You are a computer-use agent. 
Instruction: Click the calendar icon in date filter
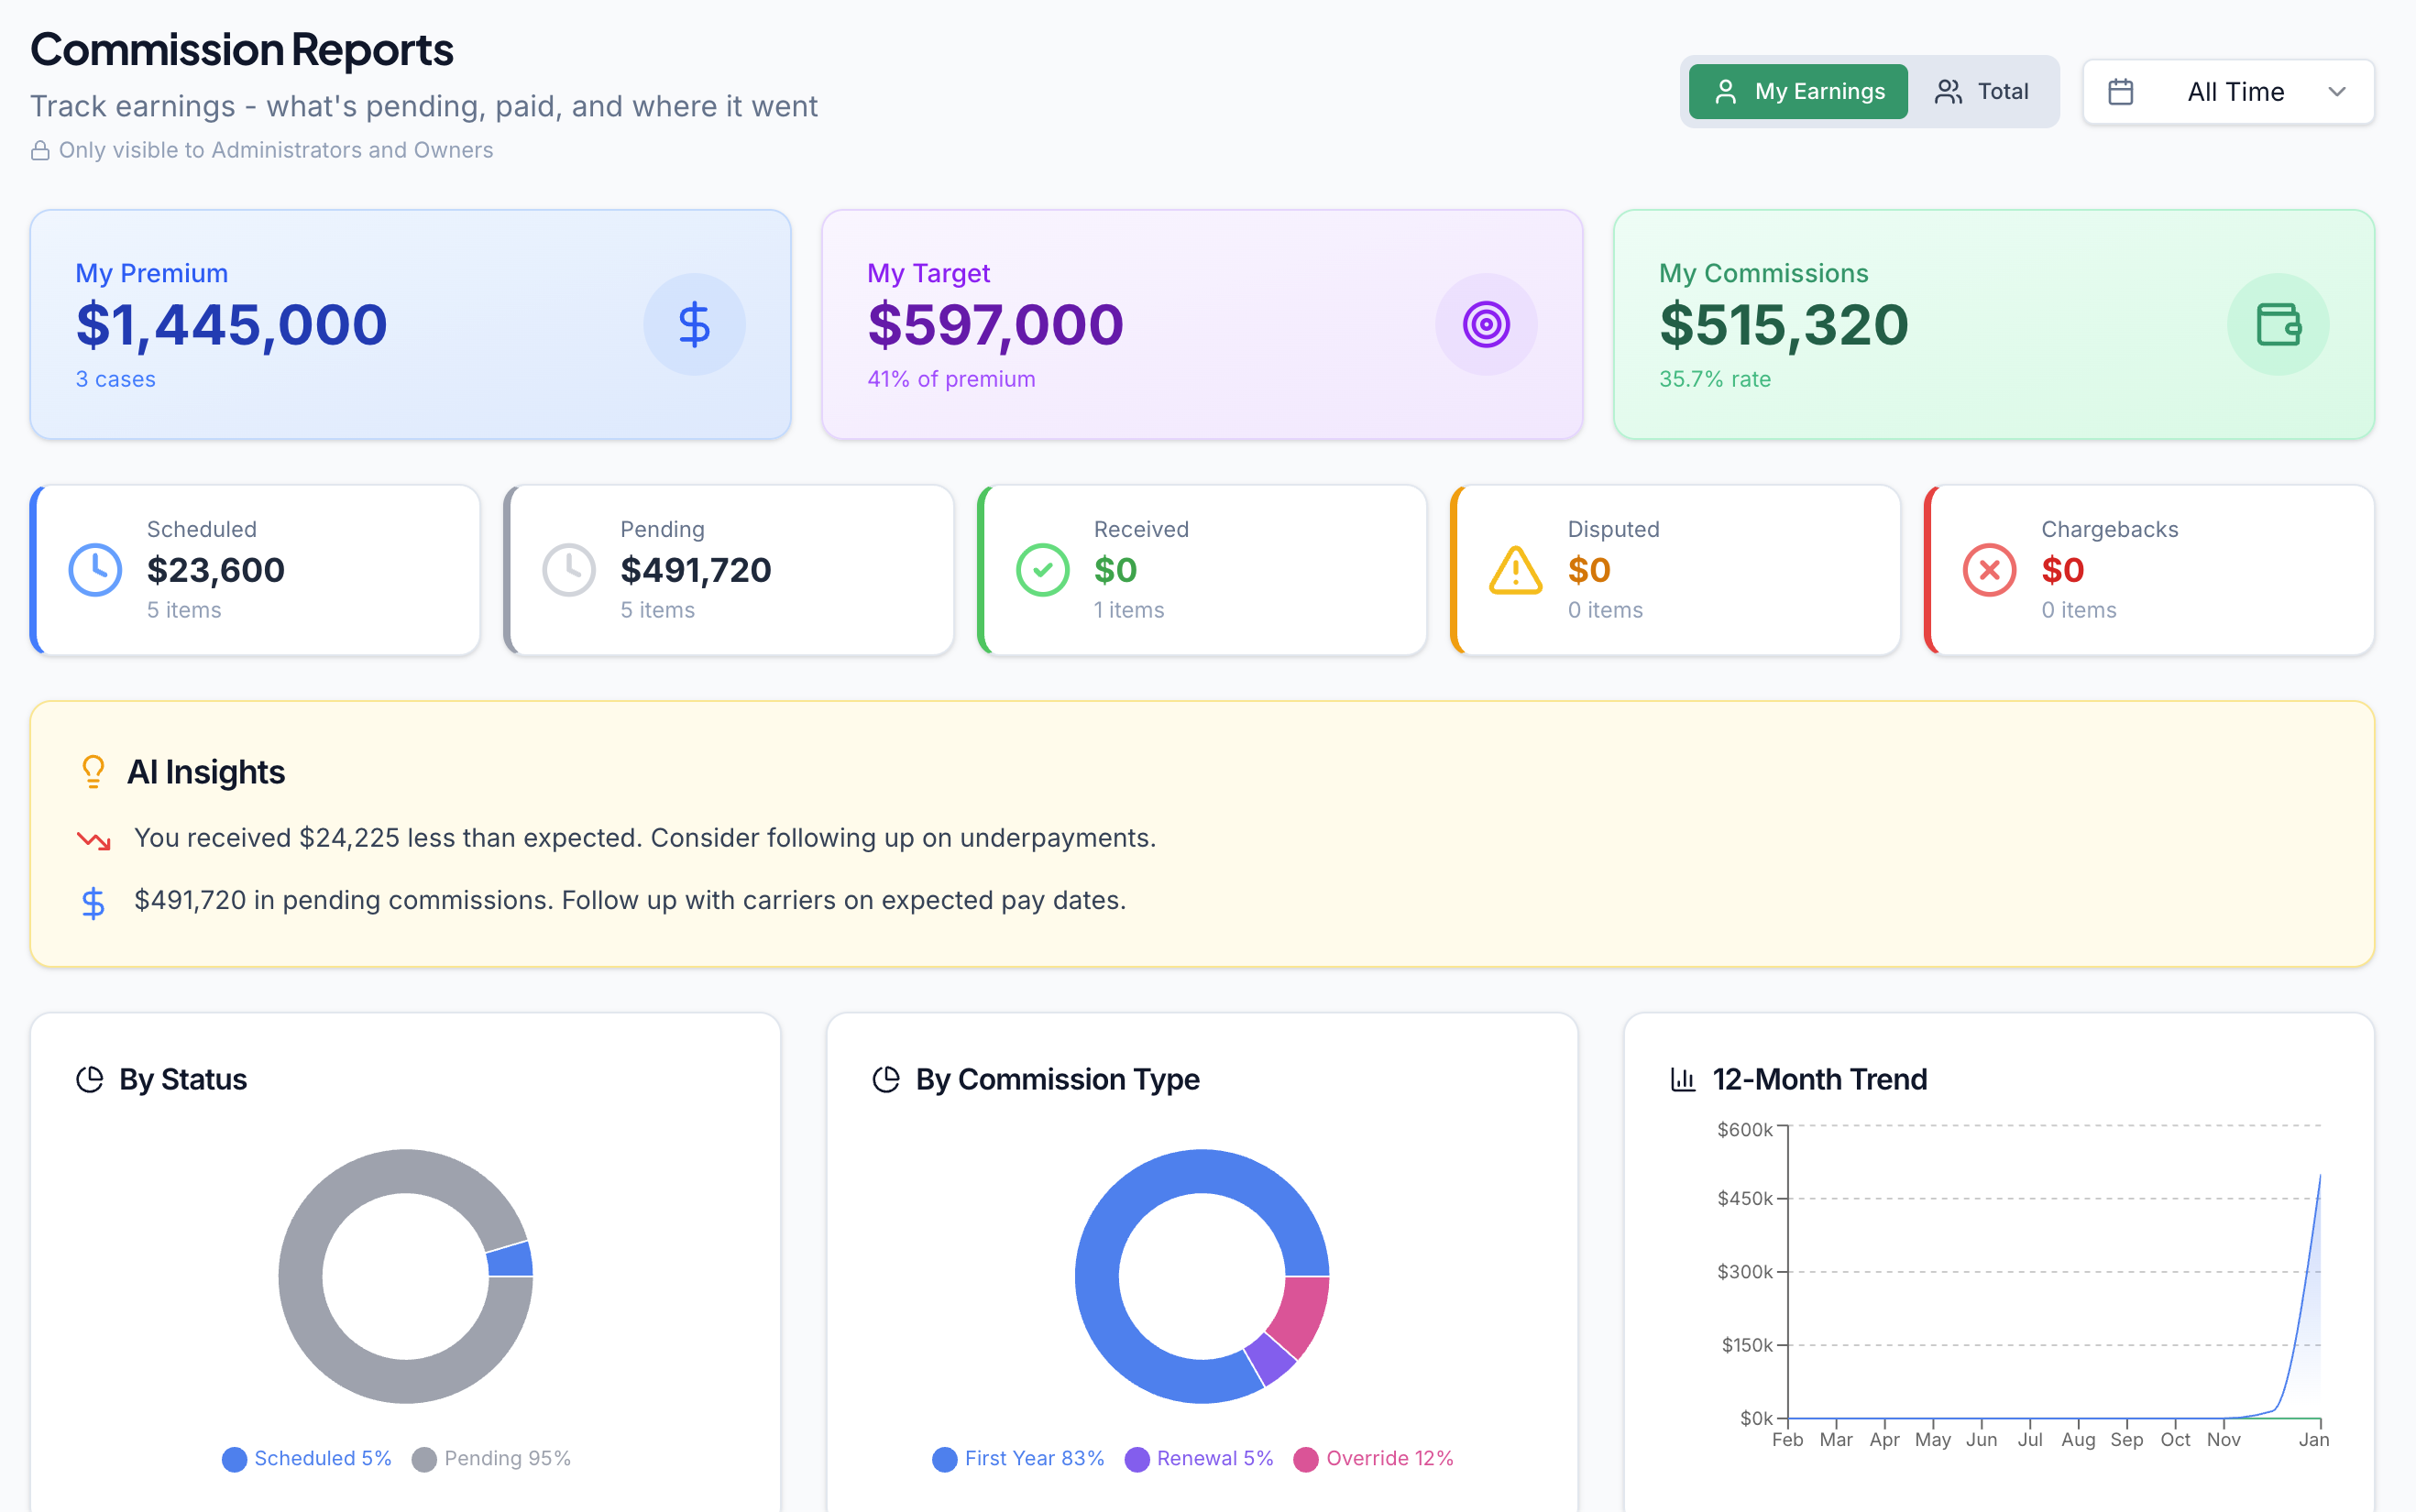pyautogui.click(x=2120, y=91)
